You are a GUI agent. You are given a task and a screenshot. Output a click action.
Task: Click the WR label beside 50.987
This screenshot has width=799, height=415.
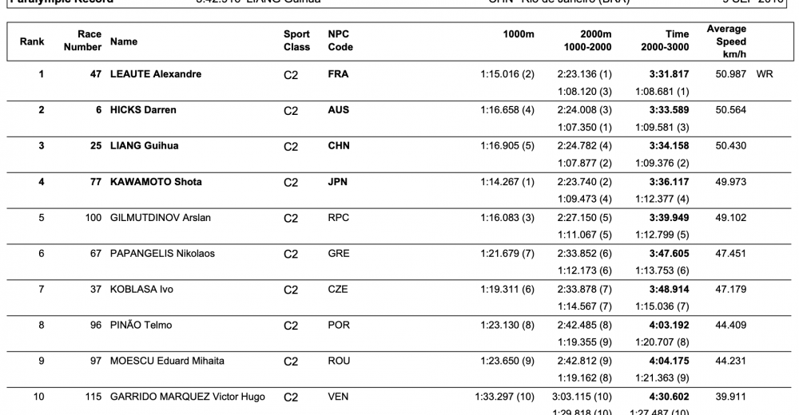pyautogui.click(x=764, y=74)
